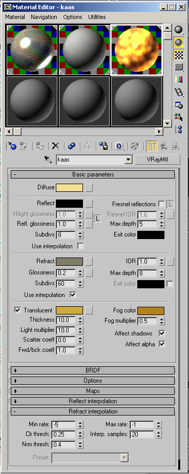This screenshot has width=189, height=474.
Task: Select the orange cheese material sample slot
Action: pyautogui.click(x=137, y=50)
